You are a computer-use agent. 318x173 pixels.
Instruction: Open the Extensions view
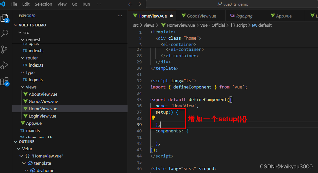(4, 82)
